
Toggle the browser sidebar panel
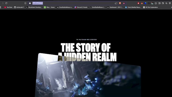[x=159, y=3]
